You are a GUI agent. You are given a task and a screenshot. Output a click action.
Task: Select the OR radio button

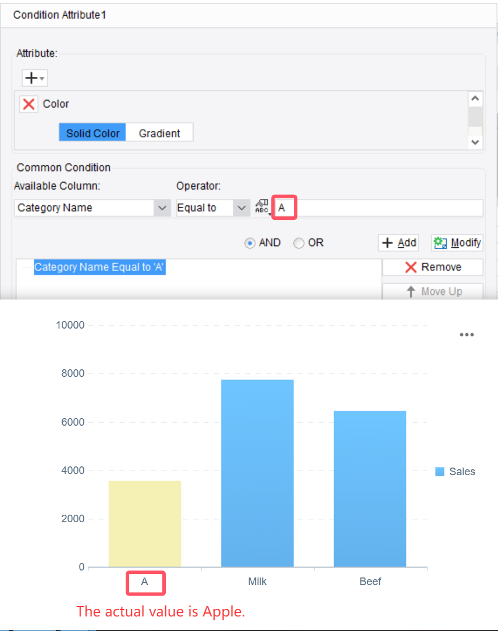point(298,243)
